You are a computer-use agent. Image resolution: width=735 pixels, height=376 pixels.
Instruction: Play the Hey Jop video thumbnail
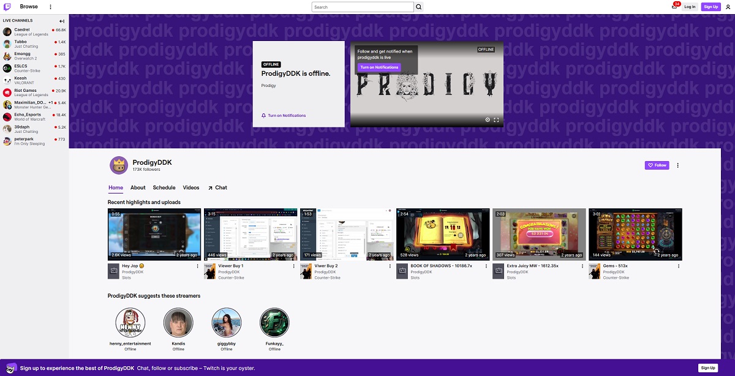click(154, 235)
